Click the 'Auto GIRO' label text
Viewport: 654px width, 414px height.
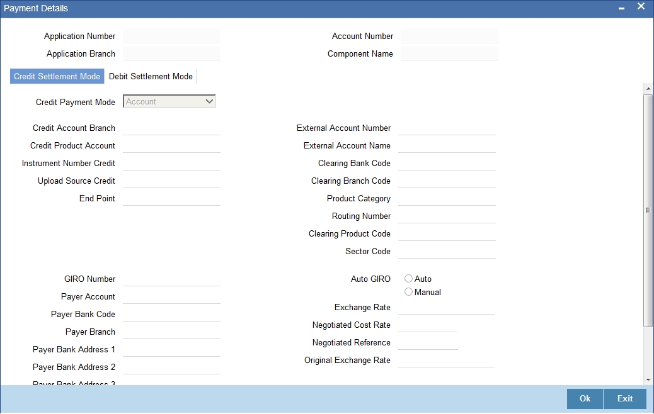[370, 279]
